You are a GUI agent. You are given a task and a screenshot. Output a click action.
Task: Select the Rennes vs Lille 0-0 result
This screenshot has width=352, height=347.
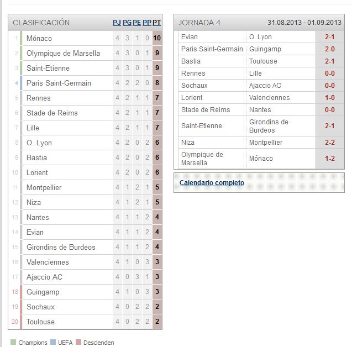pyautogui.click(x=329, y=73)
